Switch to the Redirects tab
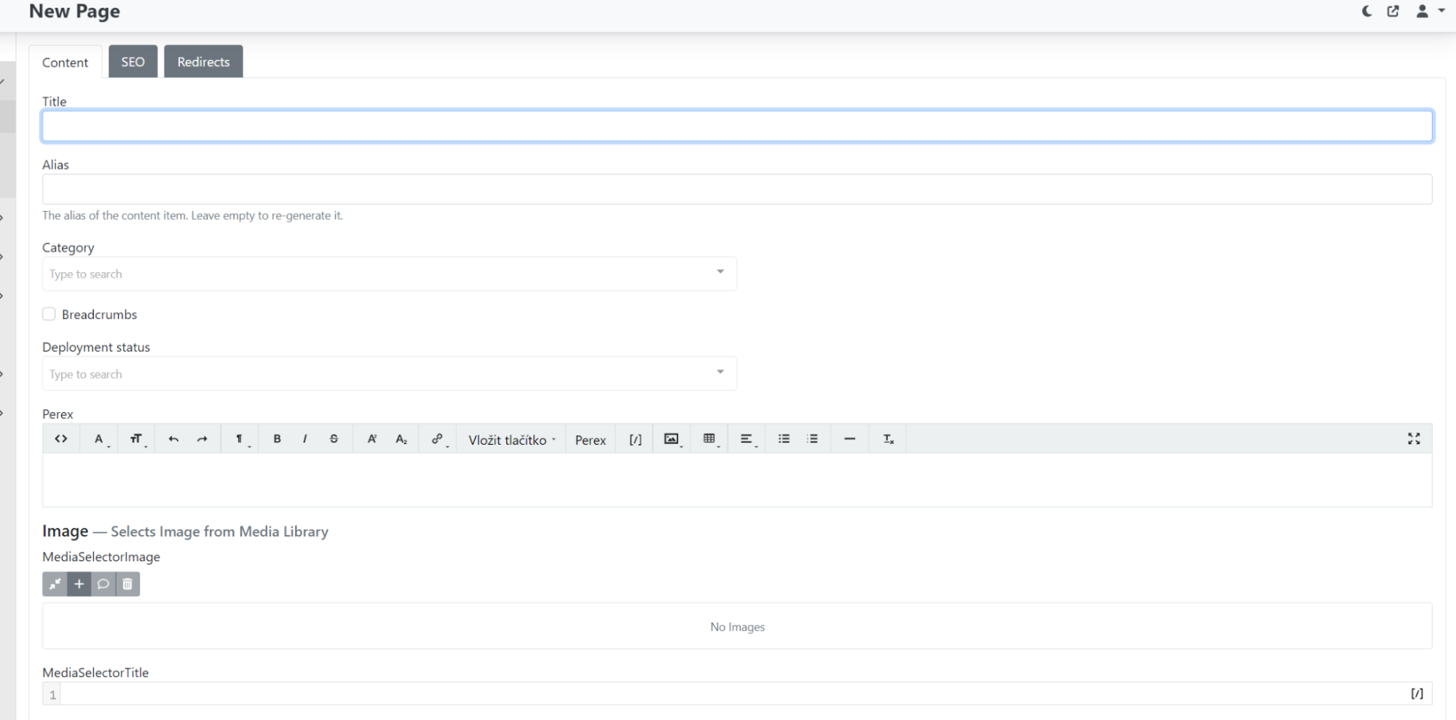Screen dimensions: 1456x720 203,62
